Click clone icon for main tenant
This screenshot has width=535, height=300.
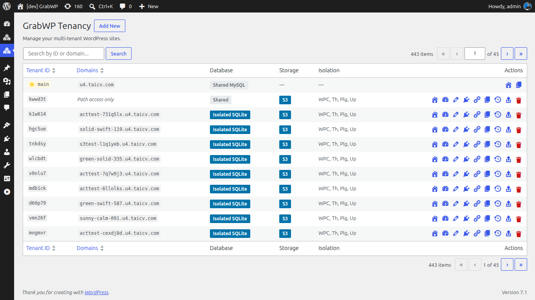click(x=519, y=85)
